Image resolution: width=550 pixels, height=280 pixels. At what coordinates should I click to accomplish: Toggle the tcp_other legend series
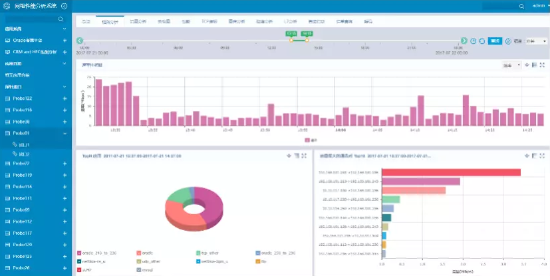point(207,253)
